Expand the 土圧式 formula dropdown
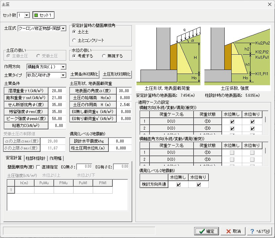 pyautogui.click(x=63, y=29)
